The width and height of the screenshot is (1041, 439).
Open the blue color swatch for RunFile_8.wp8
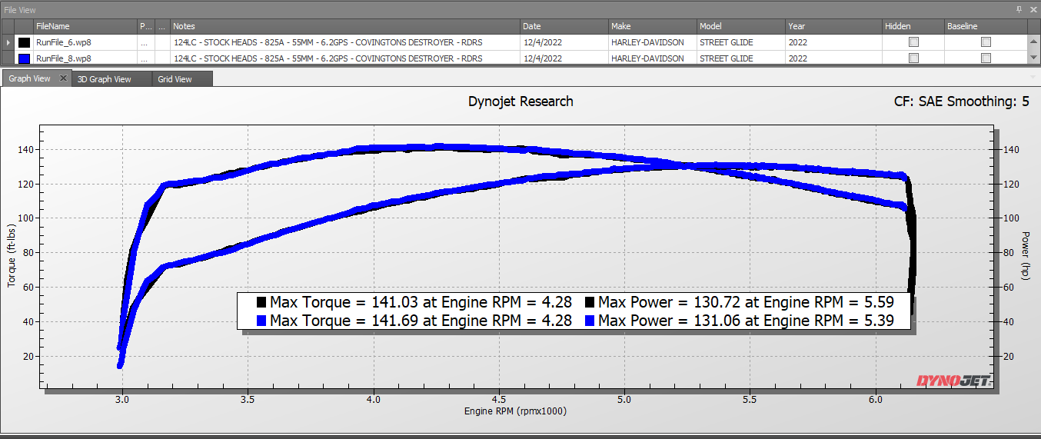pyautogui.click(x=25, y=58)
